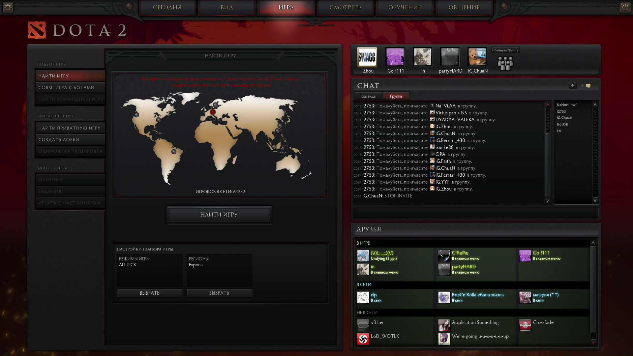Click the chat message input field
Image resolution: width=633 pixels, height=356 pixels.
tap(475, 213)
